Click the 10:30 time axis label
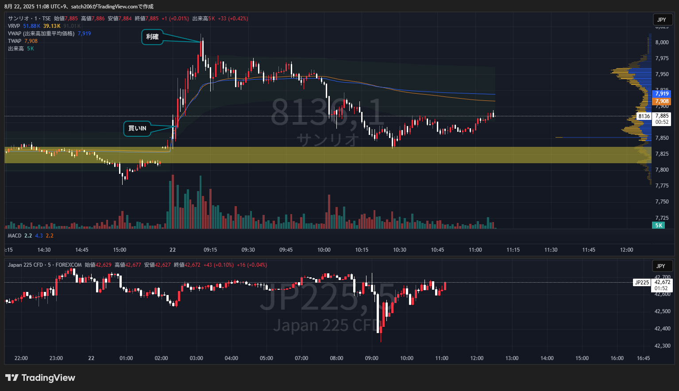Viewport: 679px width, 391px height. (400, 250)
